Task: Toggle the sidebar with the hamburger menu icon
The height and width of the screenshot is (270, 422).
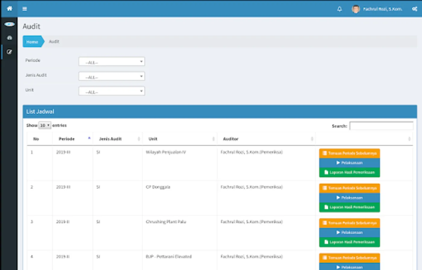Action: 25,9
